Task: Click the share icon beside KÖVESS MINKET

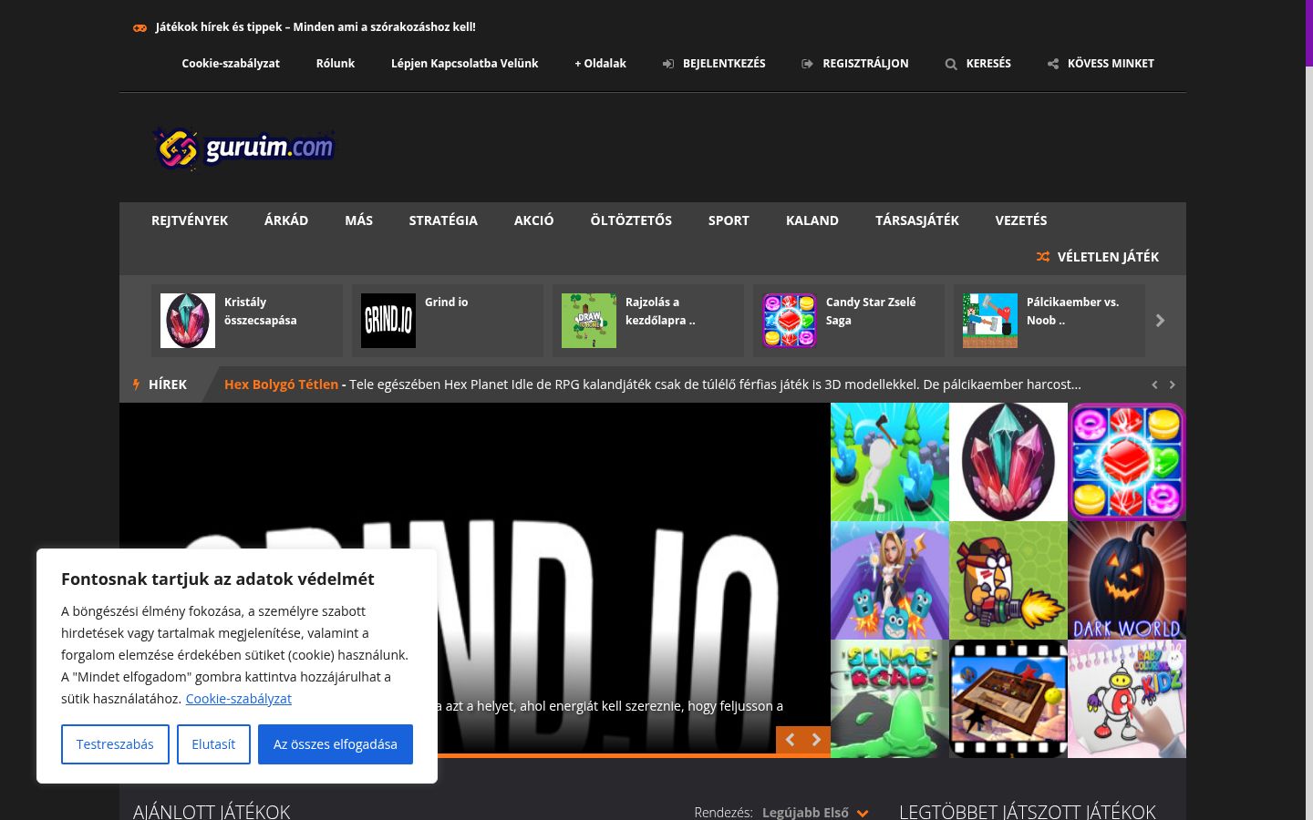Action: [x=1053, y=64]
